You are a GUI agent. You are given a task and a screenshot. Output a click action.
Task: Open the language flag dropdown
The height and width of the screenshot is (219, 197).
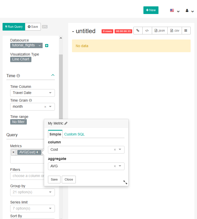[x=175, y=11]
